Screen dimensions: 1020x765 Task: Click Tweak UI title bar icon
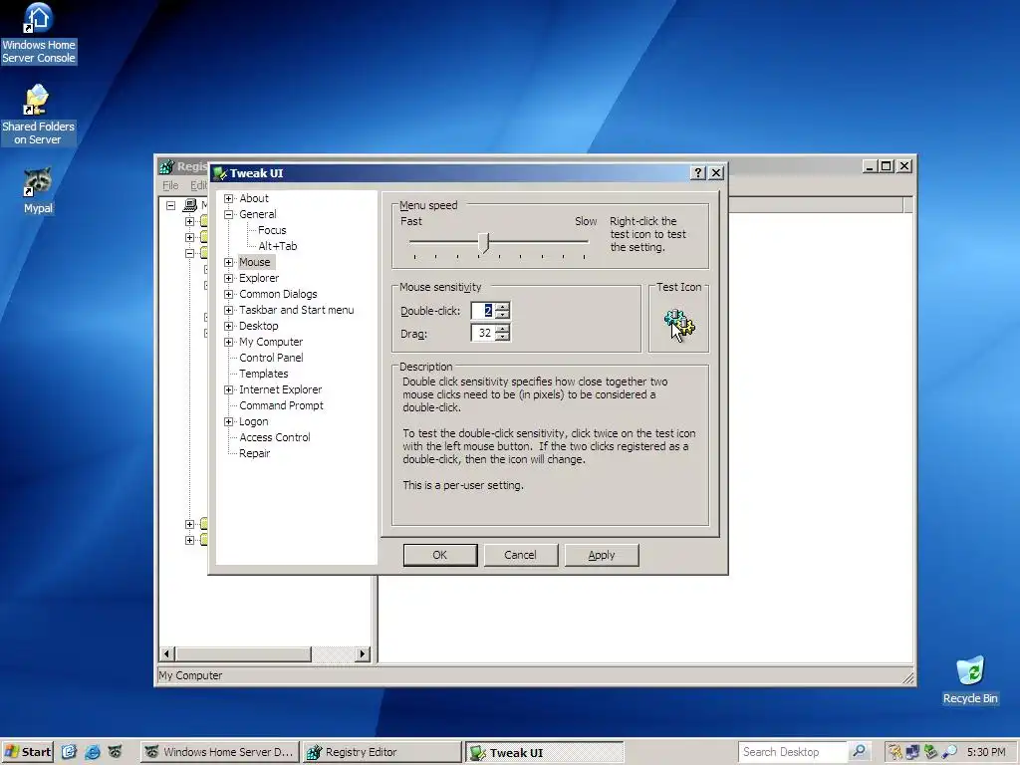[220, 173]
